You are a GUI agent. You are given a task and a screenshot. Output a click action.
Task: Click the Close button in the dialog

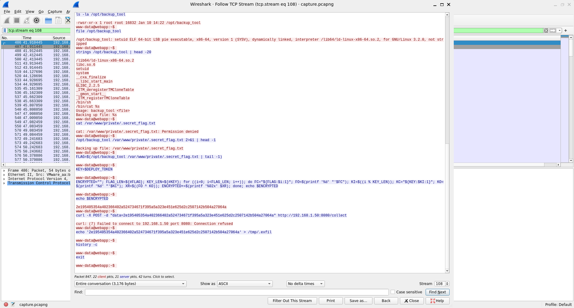(412, 301)
